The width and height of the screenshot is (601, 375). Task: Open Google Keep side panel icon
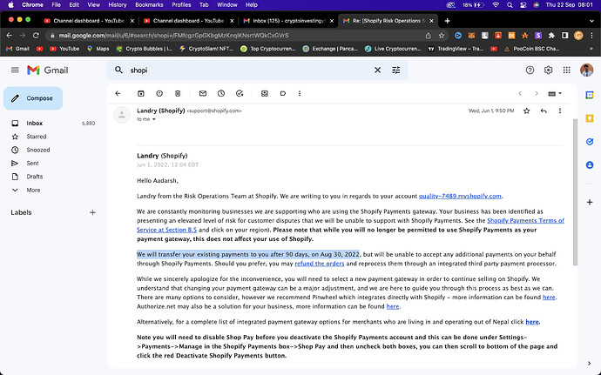[590, 118]
